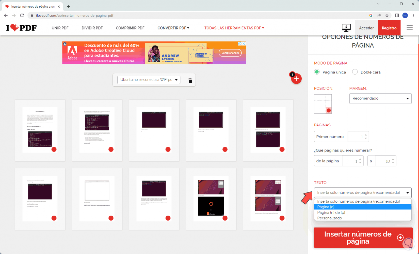Close the iLovePDF browser tab

click(59, 7)
